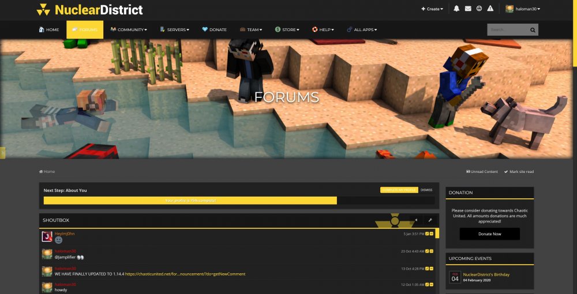Click the Feb 04 calendar date icon
The width and height of the screenshot is (577, 294).
(x=455, y=277)
